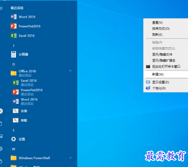The image size is (188, 167).
Task: Jump to the letter O section header
Action: 14,64
